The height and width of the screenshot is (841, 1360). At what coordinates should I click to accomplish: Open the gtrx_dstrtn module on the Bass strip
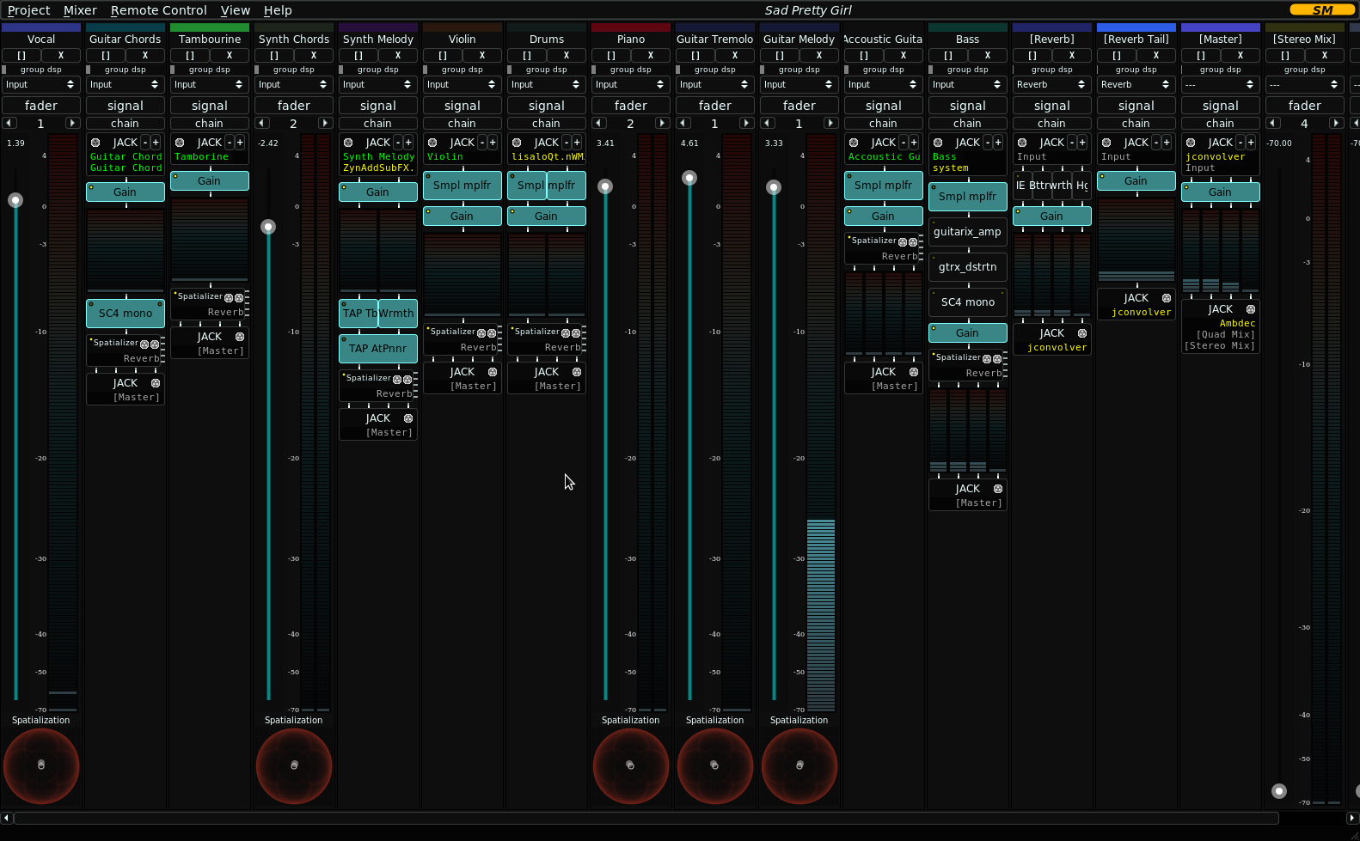click(968, 267)
